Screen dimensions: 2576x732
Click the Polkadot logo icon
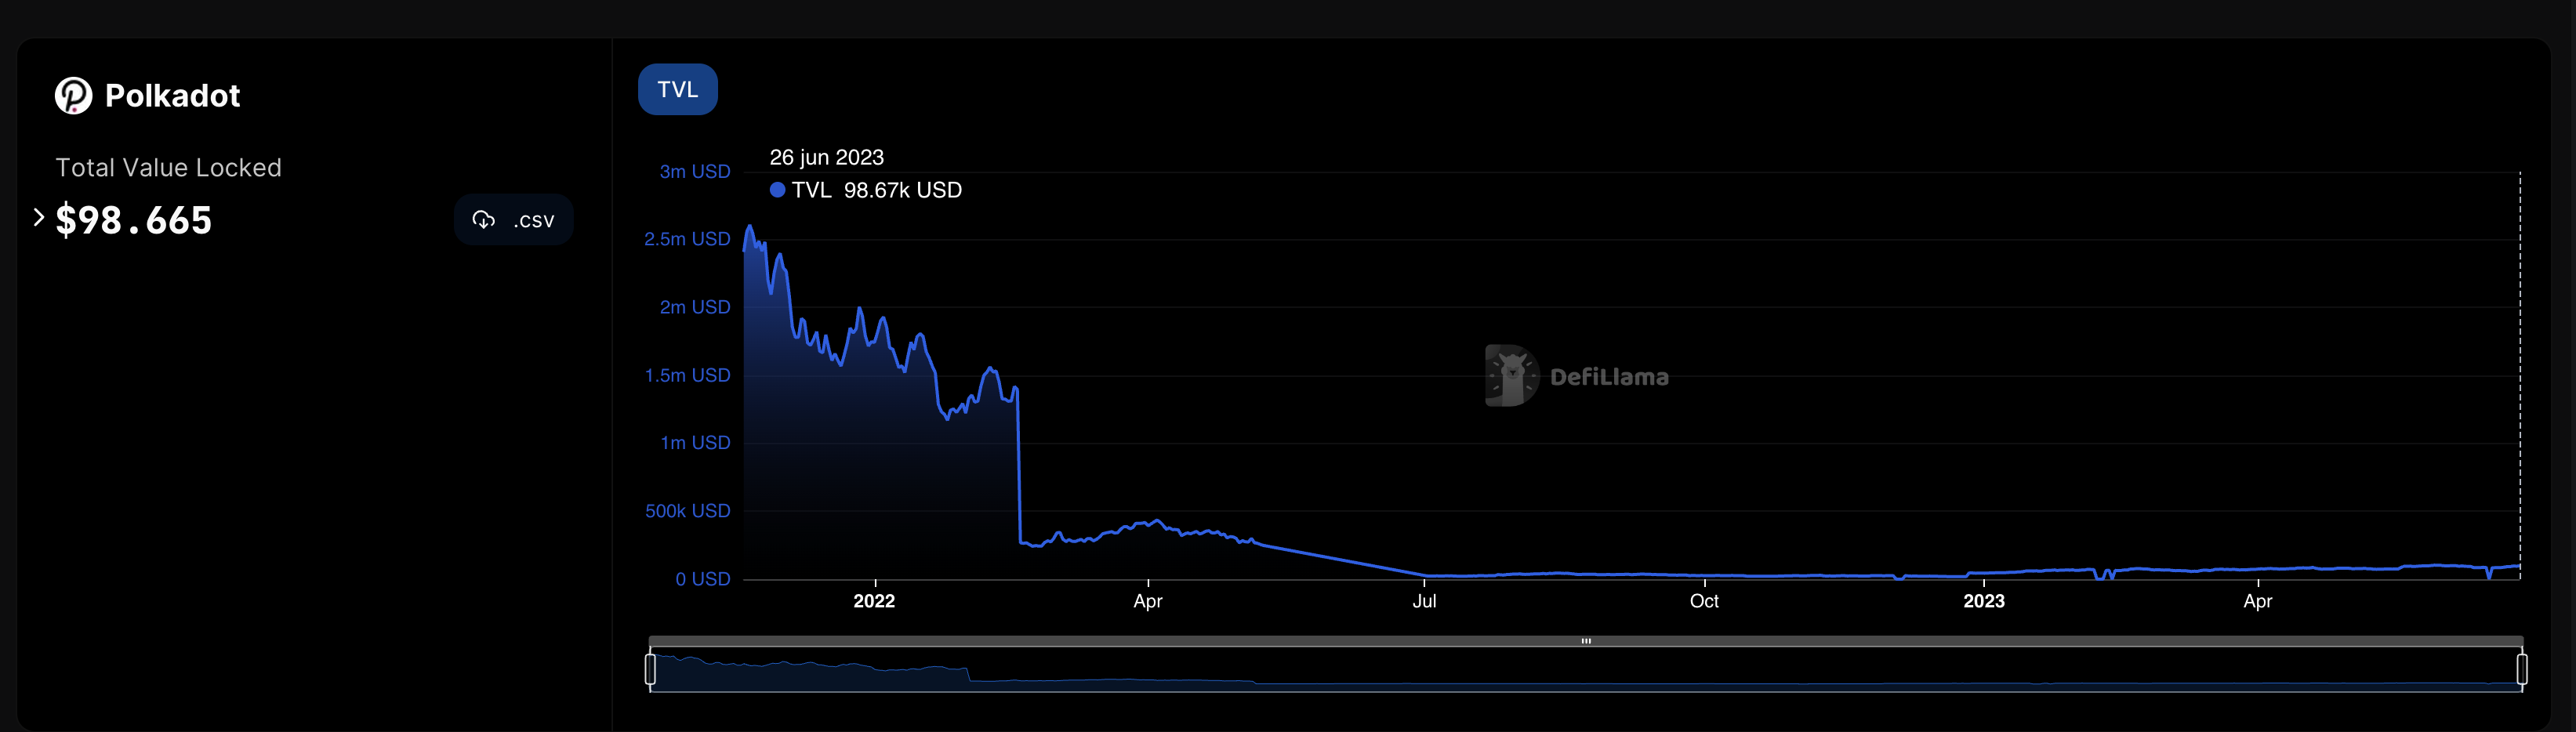coord(73,96)
